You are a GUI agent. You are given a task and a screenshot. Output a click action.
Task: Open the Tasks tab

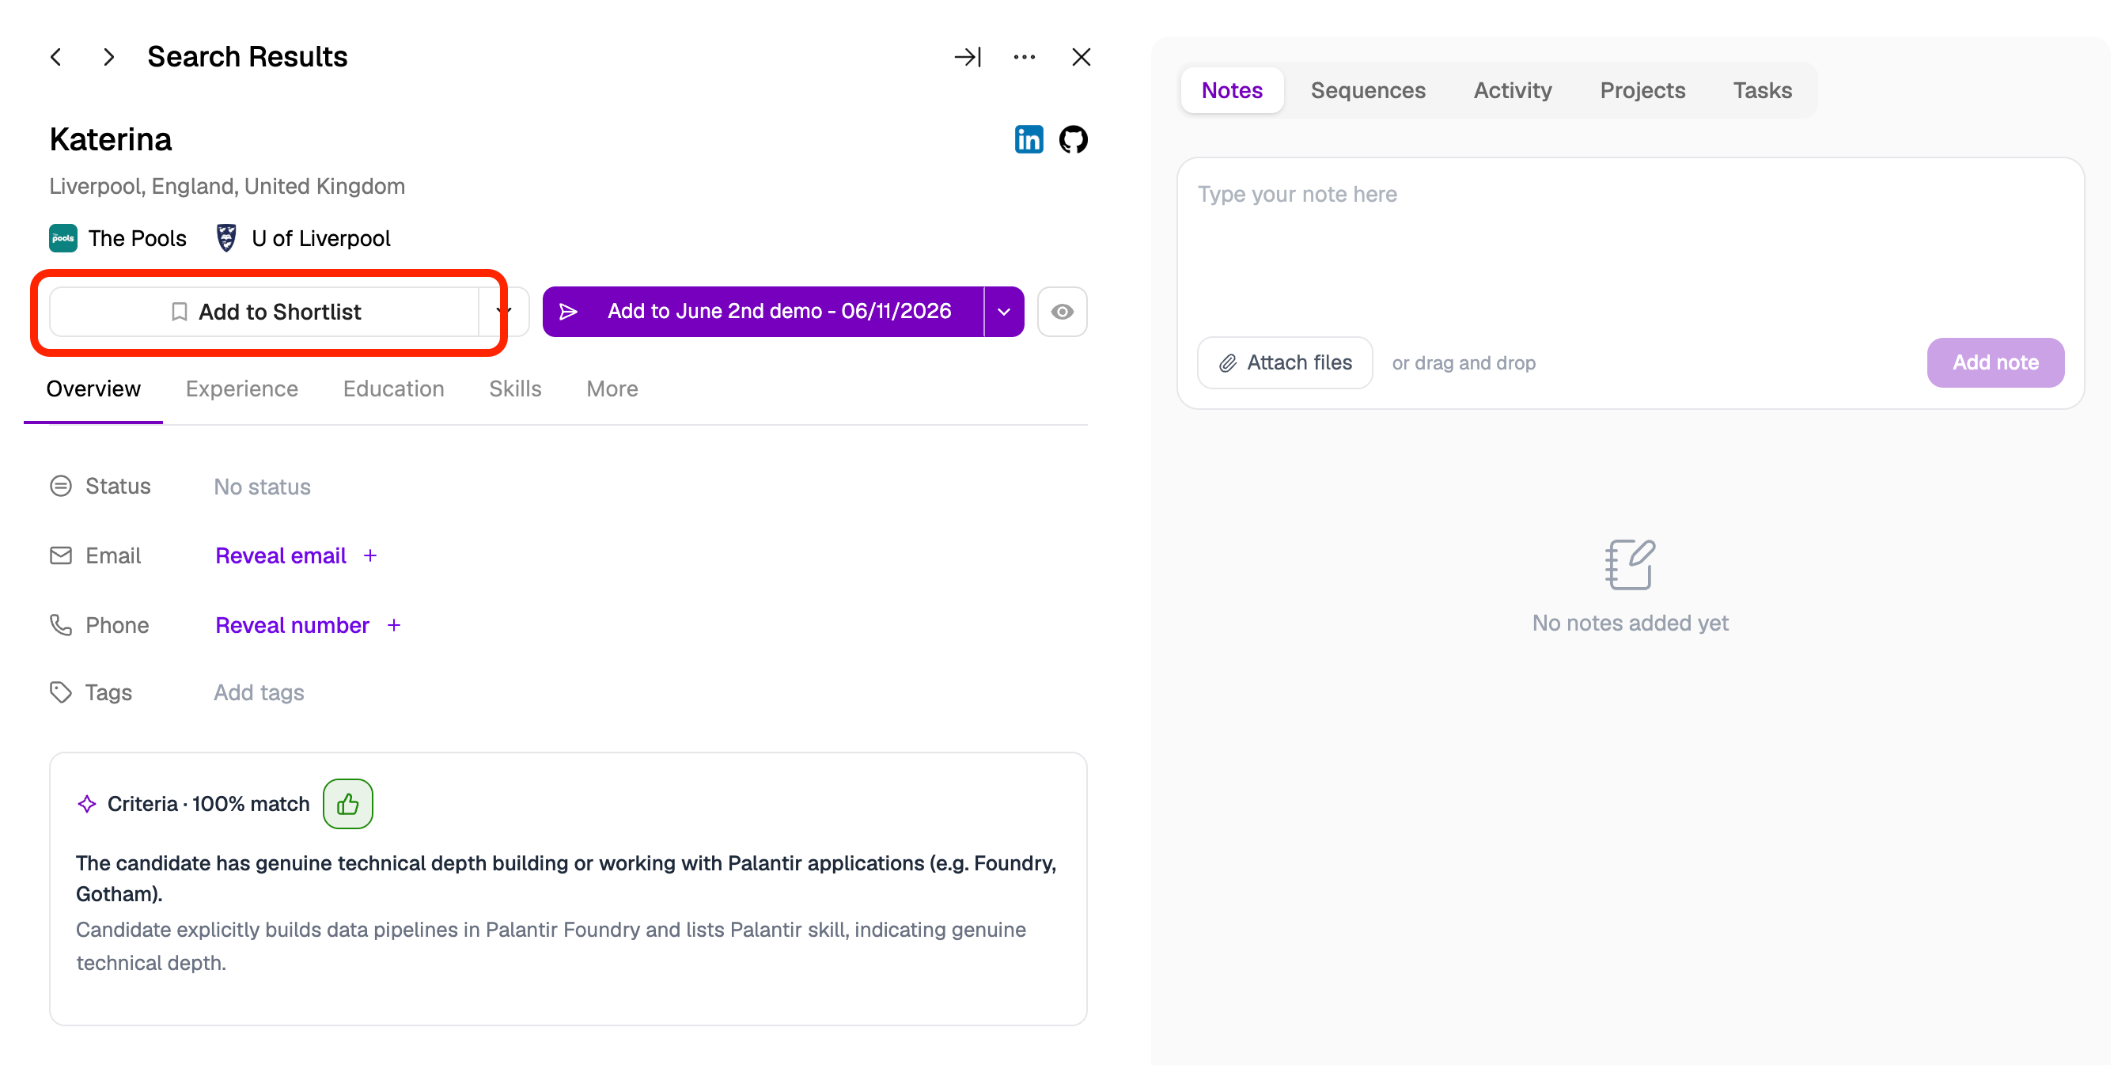coord(1762,90)
